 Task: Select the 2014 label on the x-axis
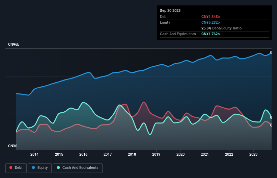pyautogui.click(x=34, y=155)
